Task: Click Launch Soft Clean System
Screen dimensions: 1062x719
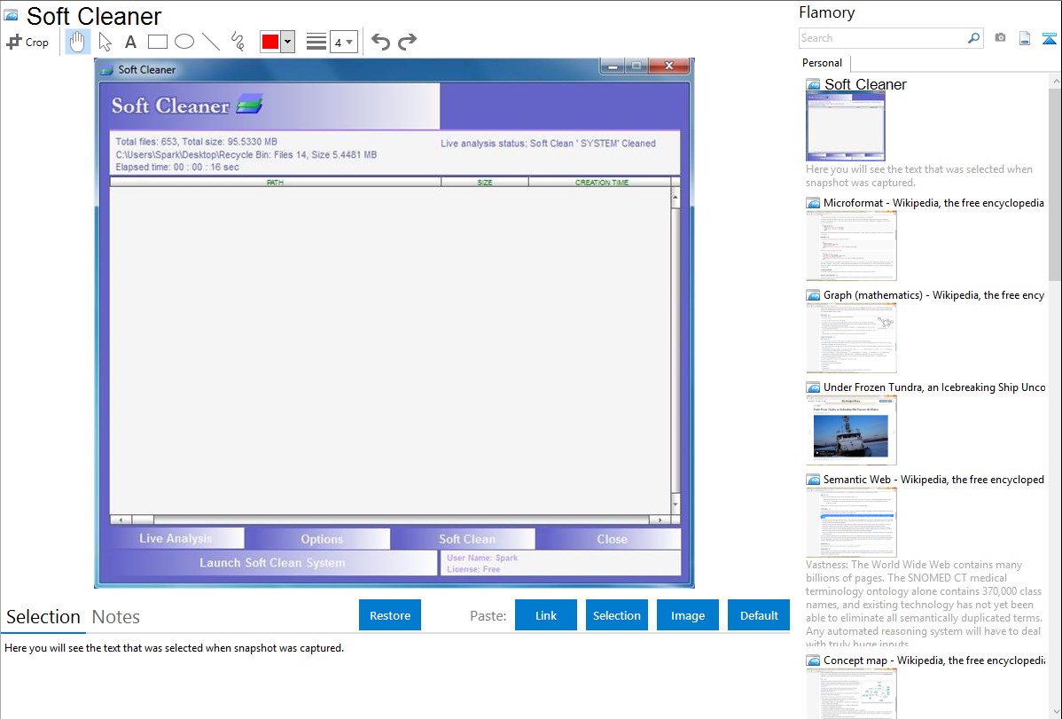Action: point(272,562)
